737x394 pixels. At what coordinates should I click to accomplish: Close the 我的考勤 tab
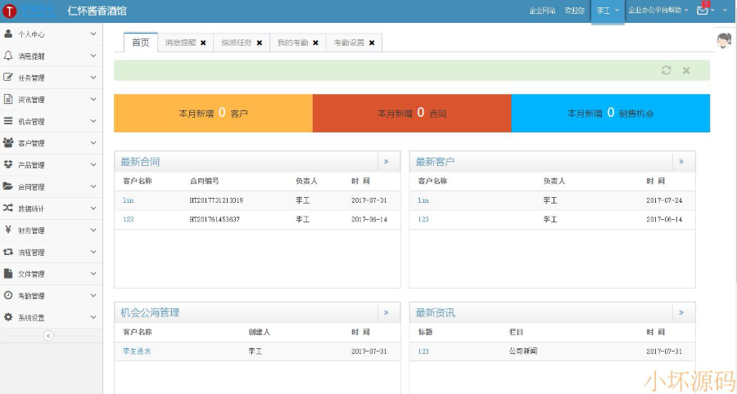[315, 43]
